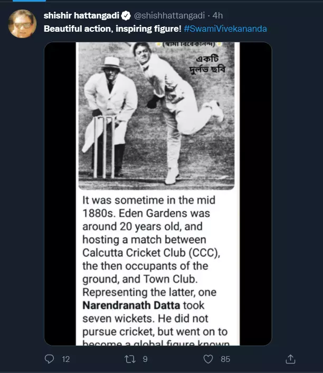Retweet this post using the retweet icon
Viewport: 323px width, 373px height.
point(129,359)
